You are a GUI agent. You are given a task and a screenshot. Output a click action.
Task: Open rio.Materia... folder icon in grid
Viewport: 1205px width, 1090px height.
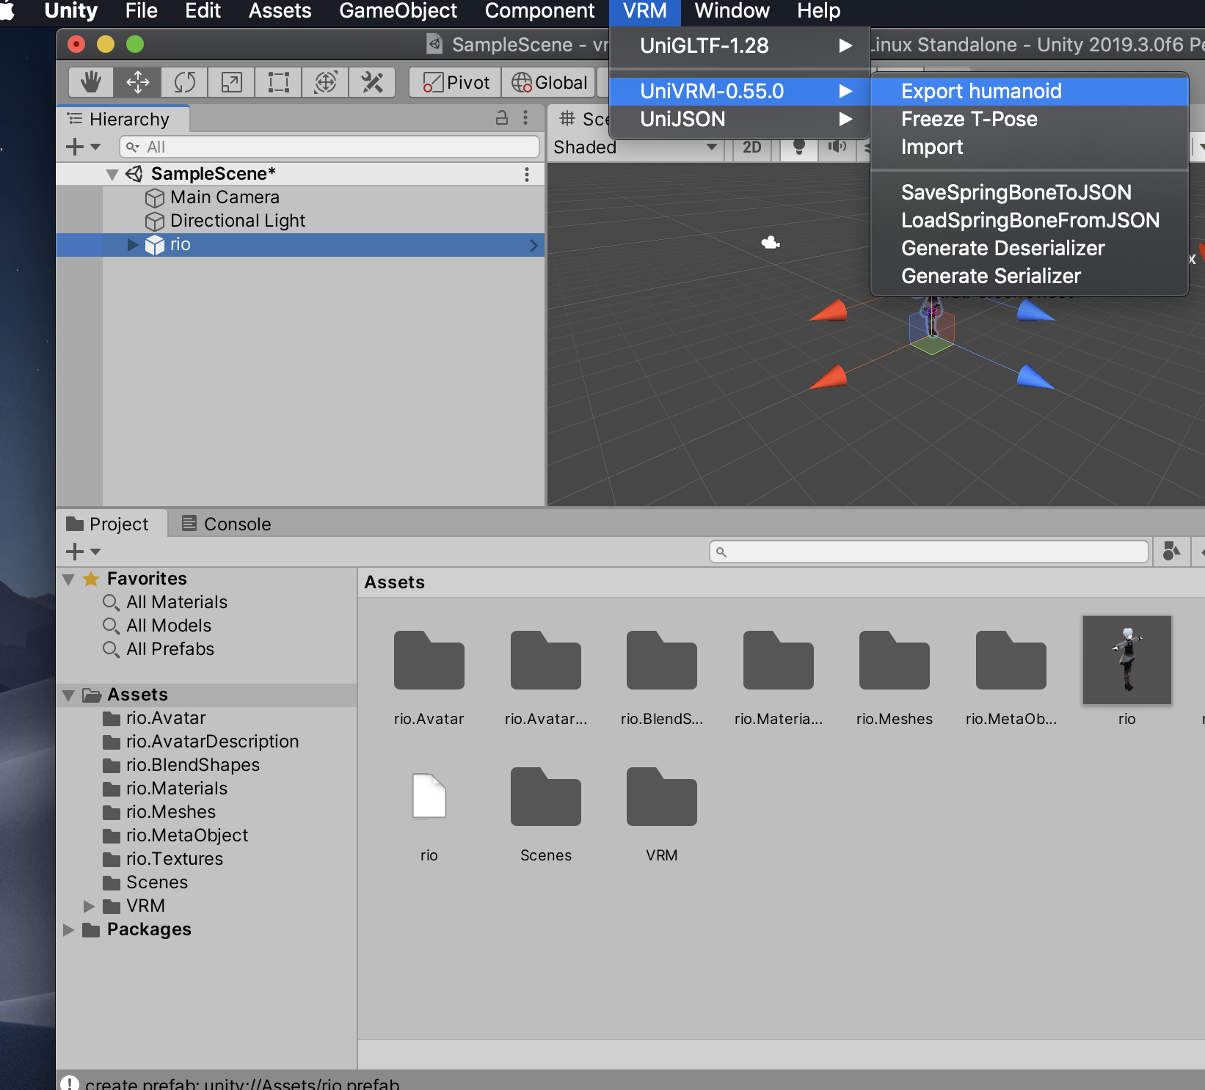click(779, 660)
